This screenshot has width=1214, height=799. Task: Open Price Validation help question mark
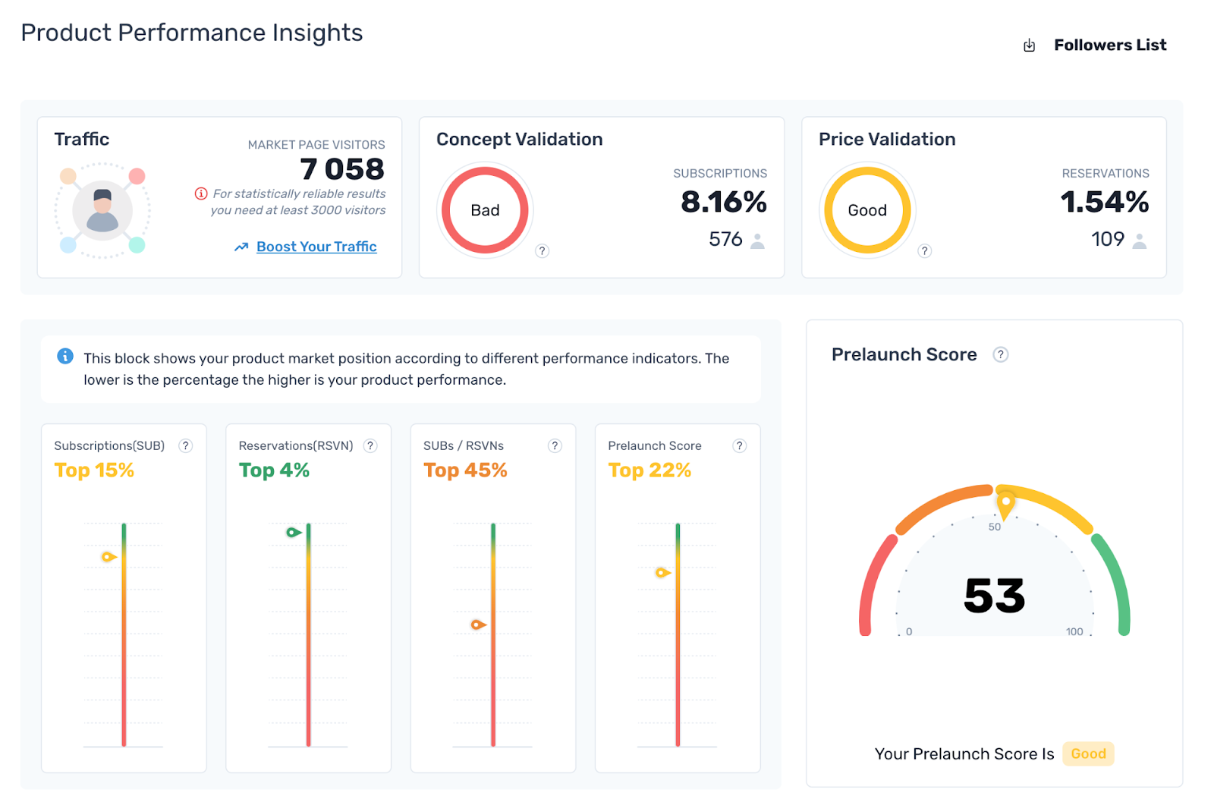[924, 251]
